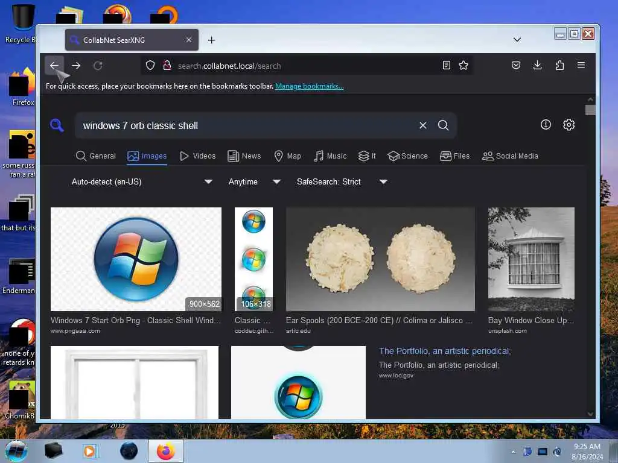Open the News category tab

(244, 156)
